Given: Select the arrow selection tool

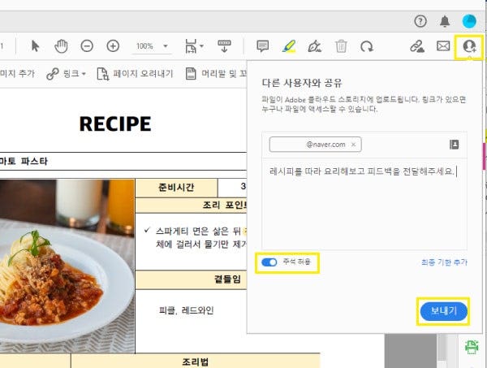Looking at the screenshot, I should point(36,46).
